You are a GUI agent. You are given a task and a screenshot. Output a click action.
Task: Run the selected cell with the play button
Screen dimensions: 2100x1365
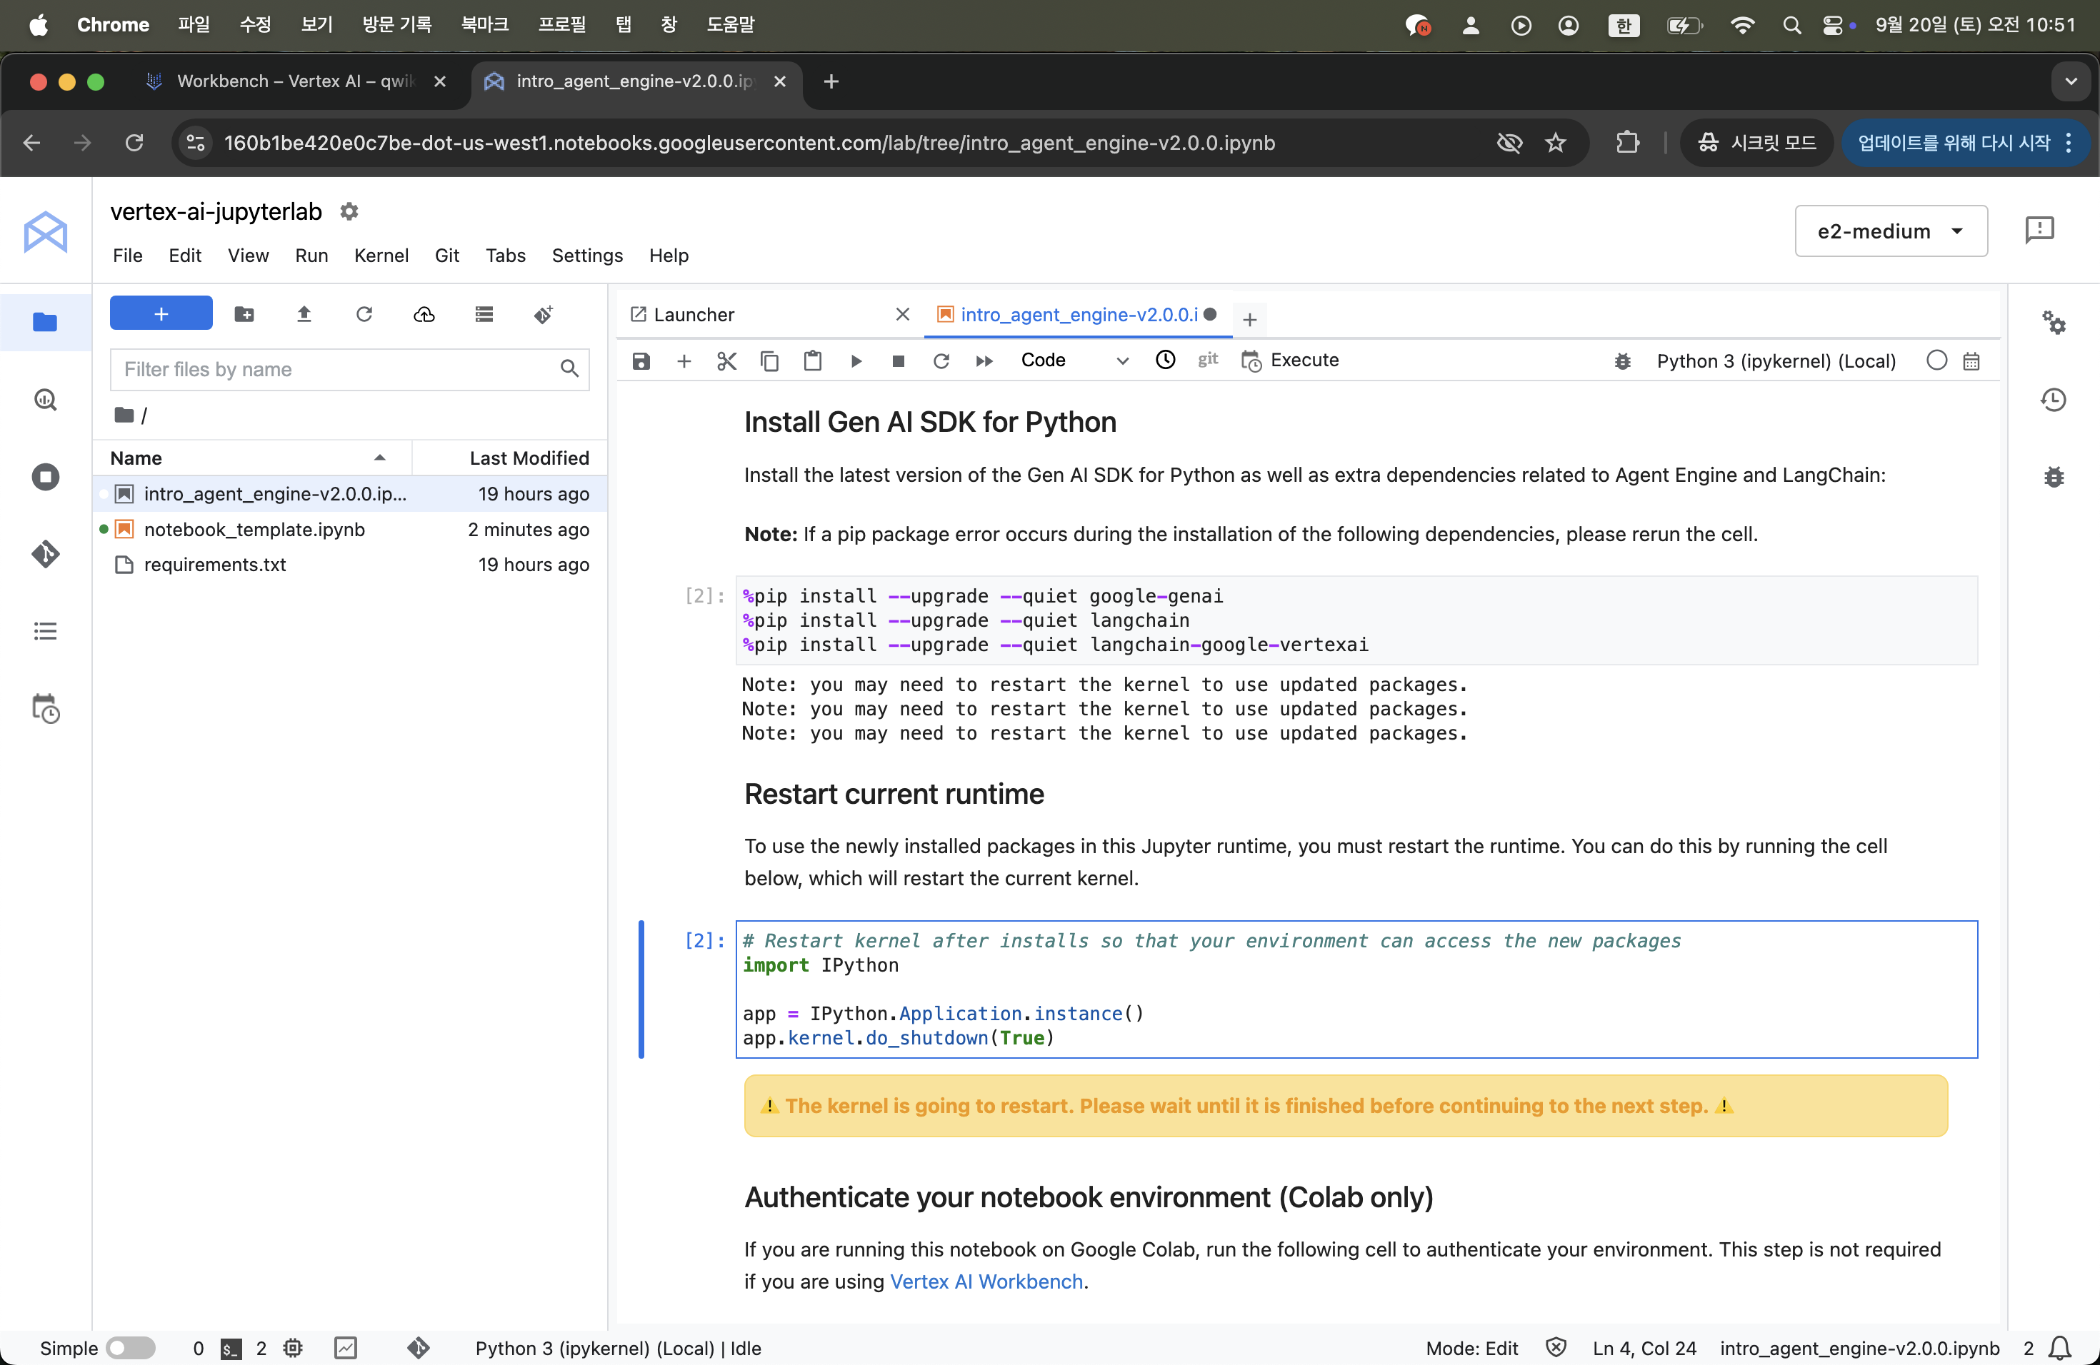click(x=856, y=361)
